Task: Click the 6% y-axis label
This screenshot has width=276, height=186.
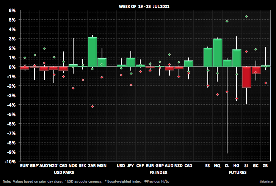Action: (x=12, y=10)
